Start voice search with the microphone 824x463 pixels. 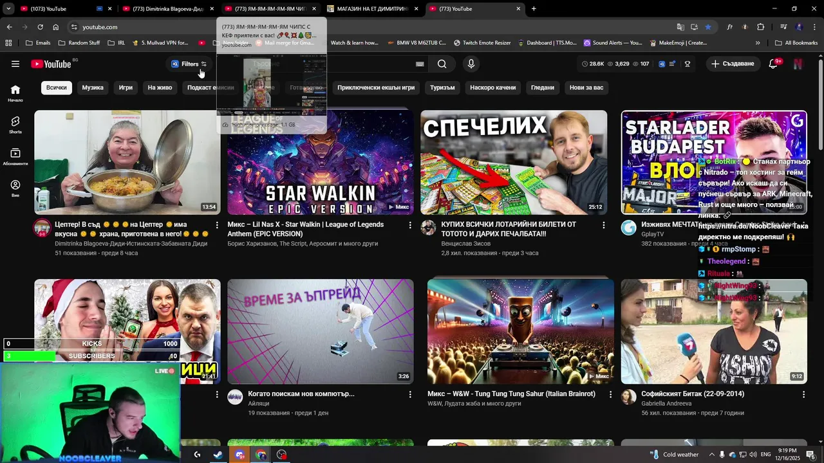pyautogui.click(x=471, y=64)
